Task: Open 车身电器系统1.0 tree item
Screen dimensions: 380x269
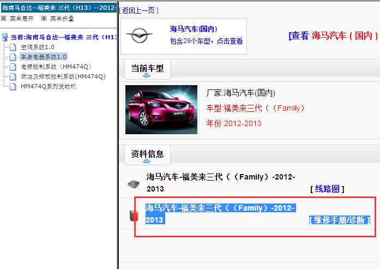Action: click(x=44, y=57)
